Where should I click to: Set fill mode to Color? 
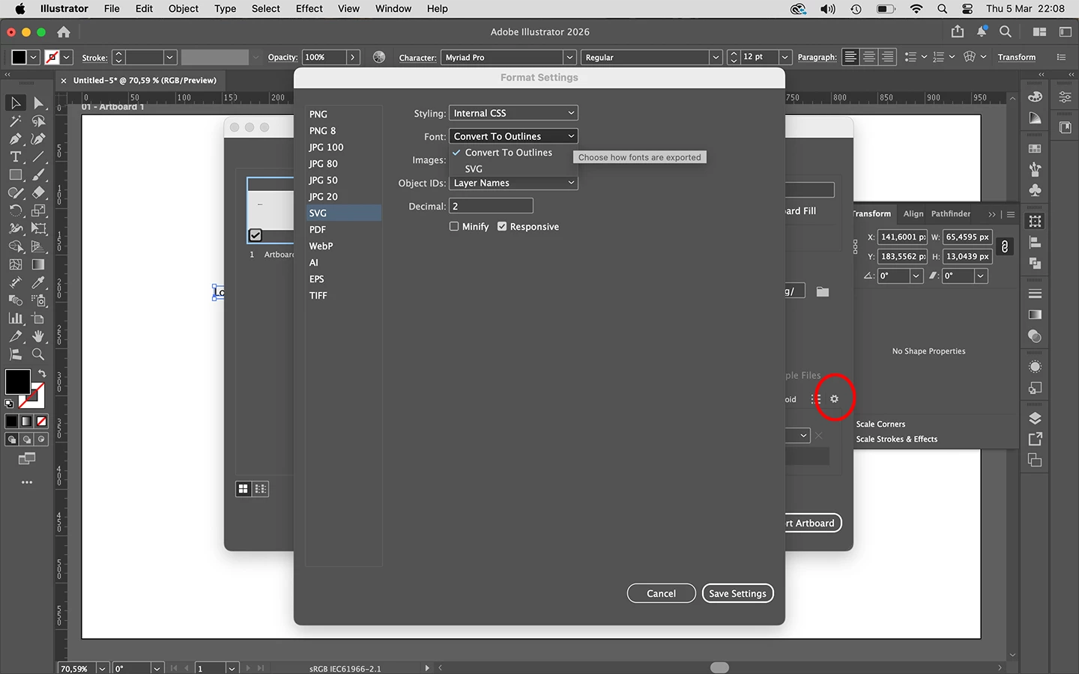[x=11, y=422]
